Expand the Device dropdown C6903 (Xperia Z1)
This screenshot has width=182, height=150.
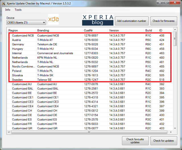(x=26, y=22)
